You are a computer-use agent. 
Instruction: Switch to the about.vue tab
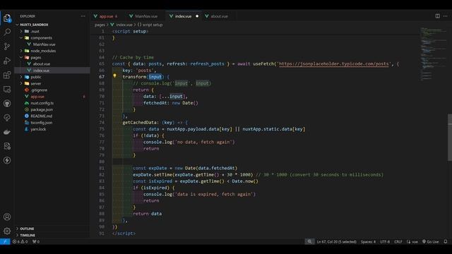(x=219, y=16)
